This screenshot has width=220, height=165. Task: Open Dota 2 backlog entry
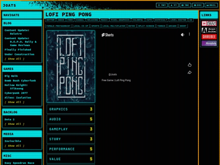[x=9, y=119]
